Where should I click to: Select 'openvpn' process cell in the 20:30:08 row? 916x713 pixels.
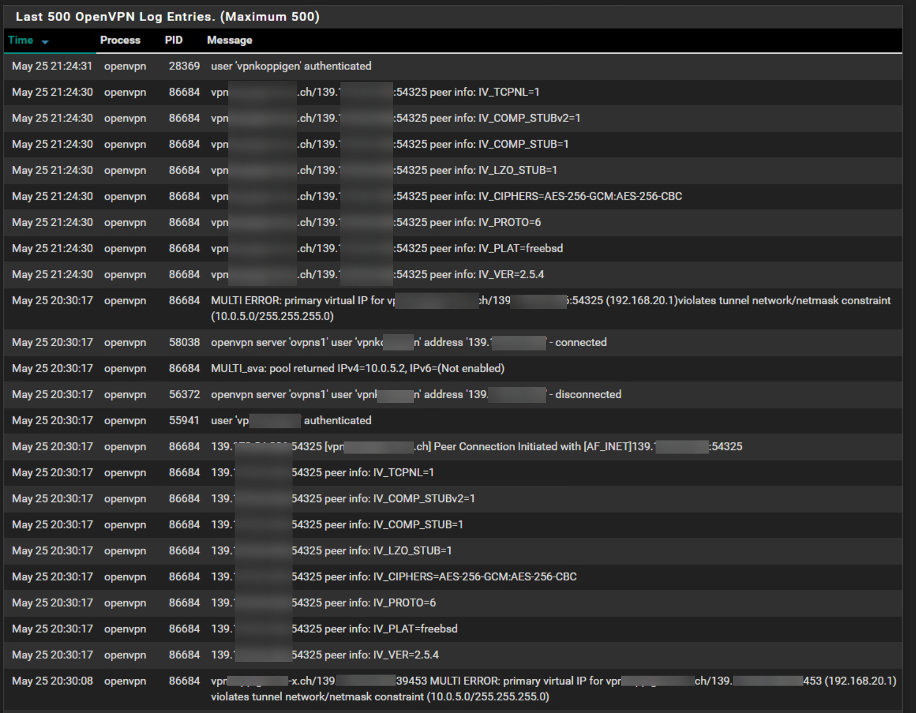125,681
